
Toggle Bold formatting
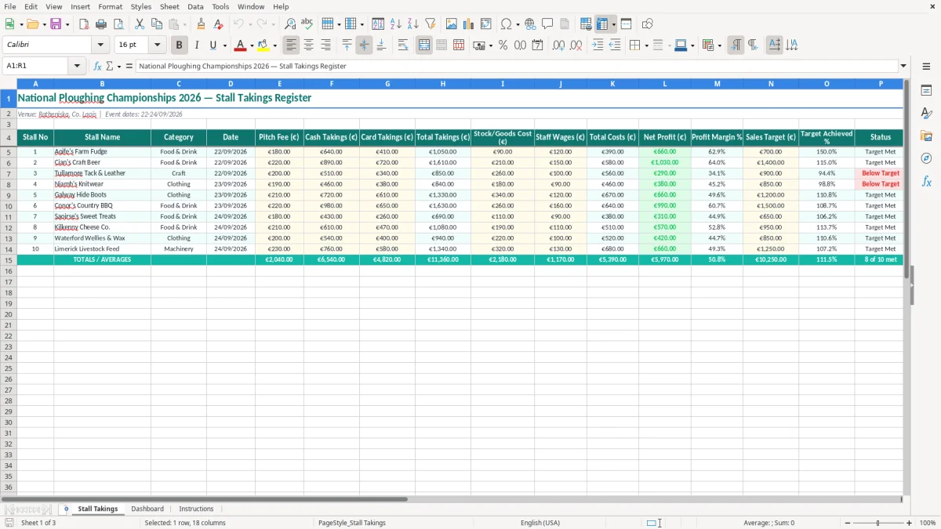pyautogui.click(x=179, y=45)
